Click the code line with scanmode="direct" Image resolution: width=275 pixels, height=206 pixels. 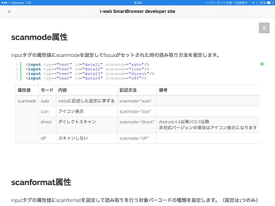pyautogui.click(x=90, y=73)
